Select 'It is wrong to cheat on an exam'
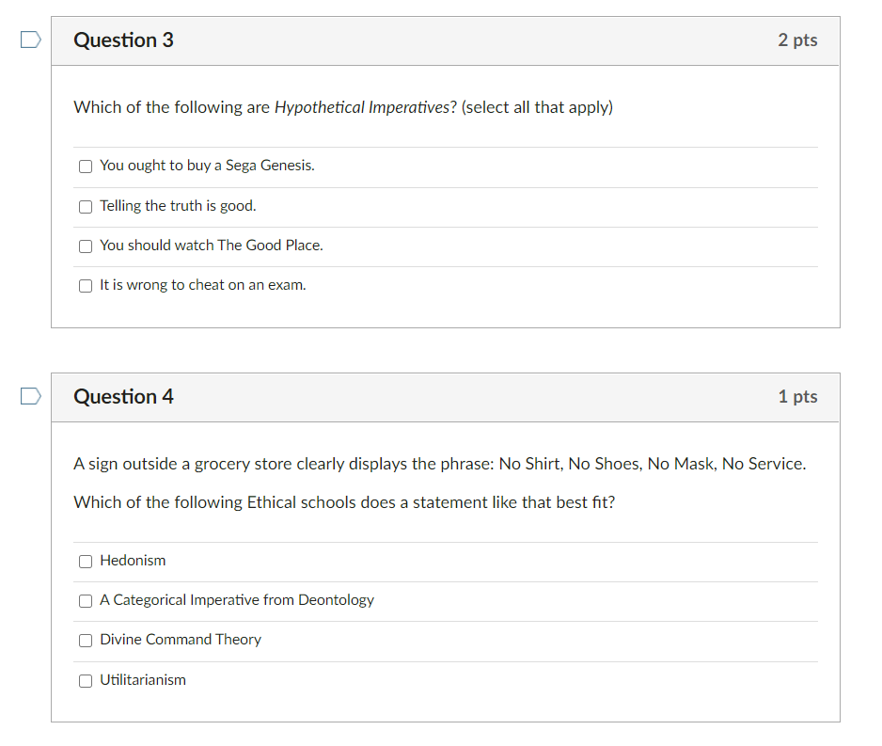882x746 pixels. coord(85,285)
